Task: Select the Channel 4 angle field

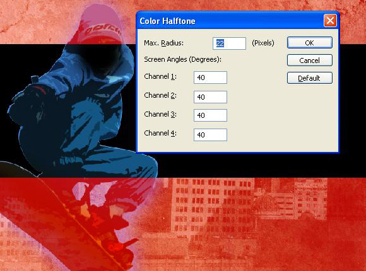Action: pos(210,135)
